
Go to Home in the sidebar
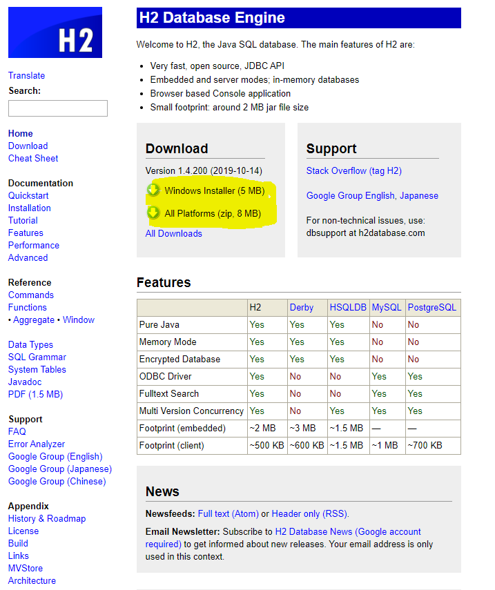click(x=20, y=133)
